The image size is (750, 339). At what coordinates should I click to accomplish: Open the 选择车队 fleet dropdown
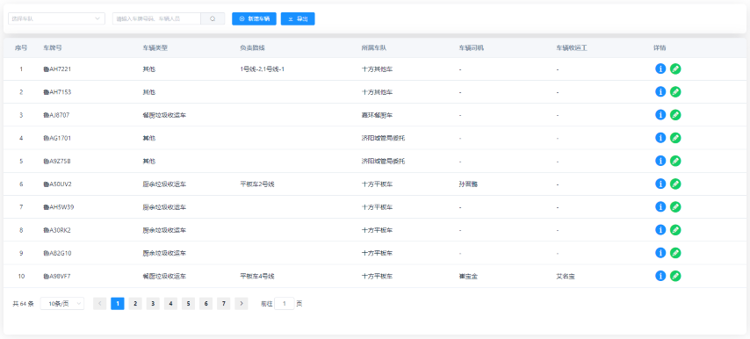pos(56,18)
